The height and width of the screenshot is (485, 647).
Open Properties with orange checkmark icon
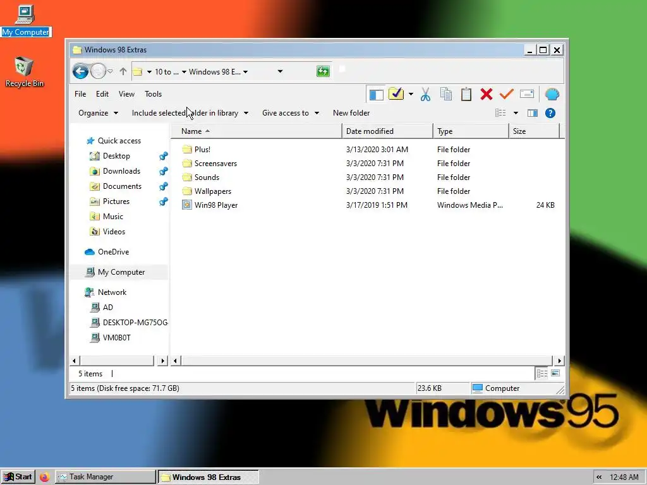coord(506,95)
